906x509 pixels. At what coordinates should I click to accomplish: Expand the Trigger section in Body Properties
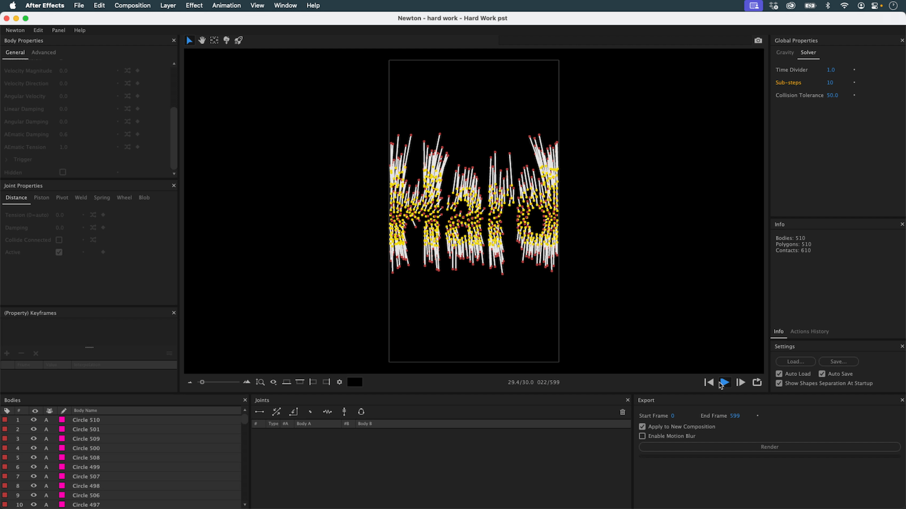pyautogui.click(x=7, y=159)
